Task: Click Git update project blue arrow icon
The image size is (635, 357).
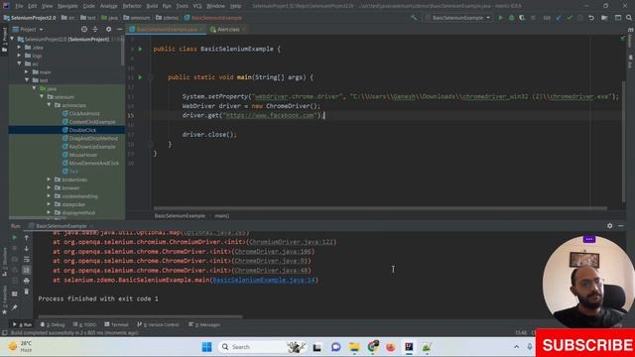Action: pos(559,18)
